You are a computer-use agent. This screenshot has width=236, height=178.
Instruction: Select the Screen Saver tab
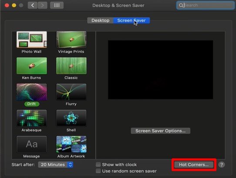pos(131,21)
